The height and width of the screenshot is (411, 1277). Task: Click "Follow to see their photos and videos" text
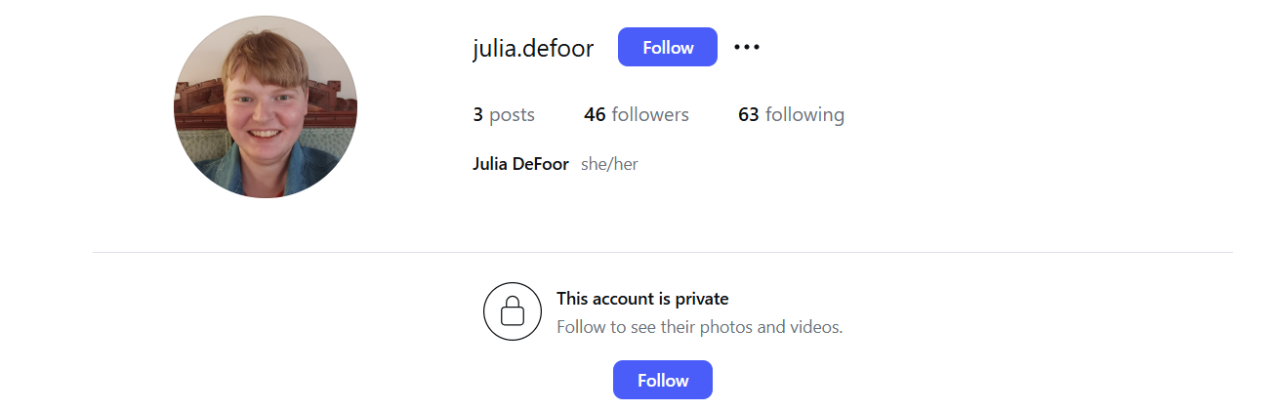[x=699, y=327]
